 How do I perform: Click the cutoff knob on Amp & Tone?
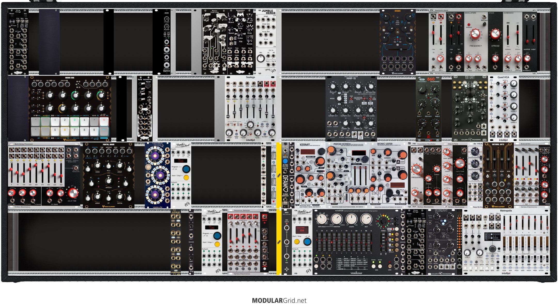(x=447, y=165)
